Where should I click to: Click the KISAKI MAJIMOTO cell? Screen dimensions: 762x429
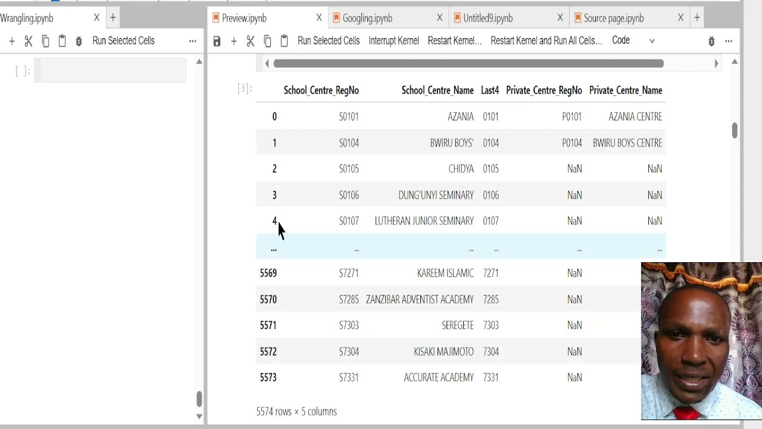coord(444,352)
